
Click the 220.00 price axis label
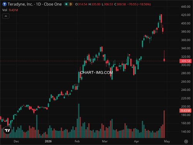186,98
